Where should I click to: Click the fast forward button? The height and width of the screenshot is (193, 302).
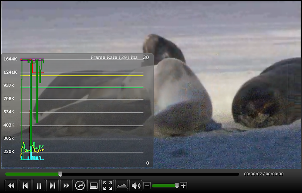point(66,186)
